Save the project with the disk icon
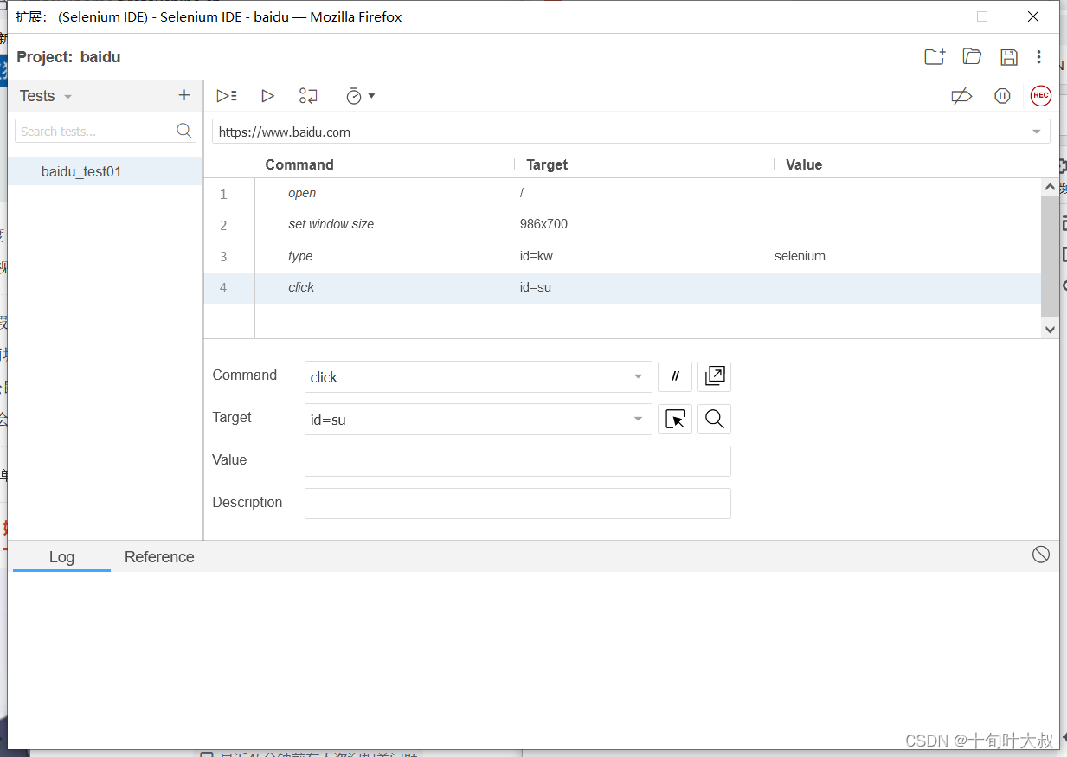 (1009, 57)
